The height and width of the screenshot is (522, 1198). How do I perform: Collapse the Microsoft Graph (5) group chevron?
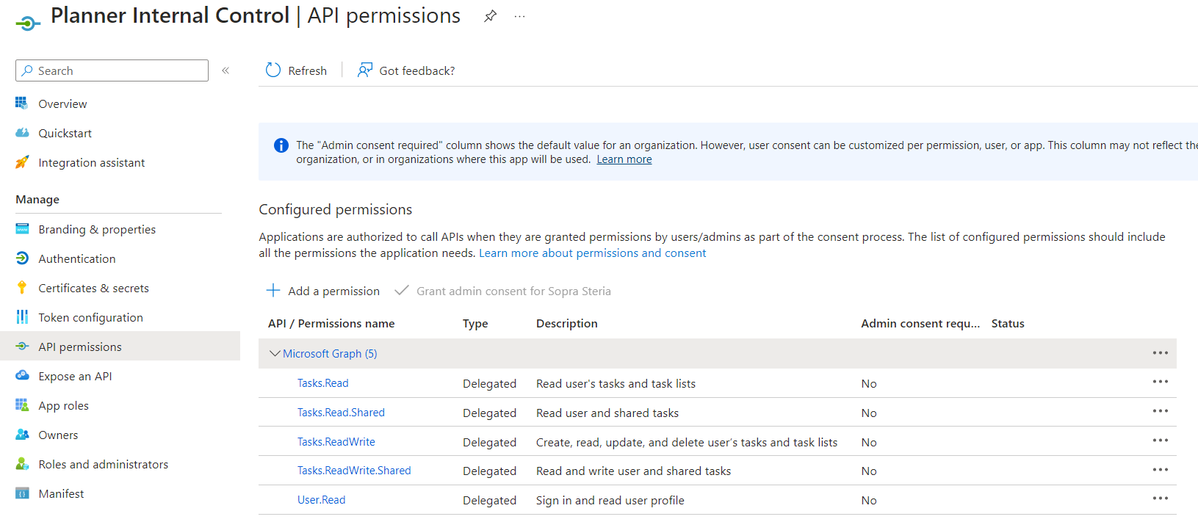click(275, 353)
